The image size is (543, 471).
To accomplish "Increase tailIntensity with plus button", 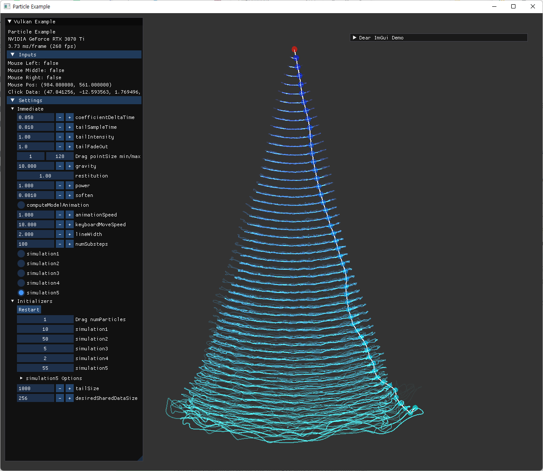I will 69,137.
